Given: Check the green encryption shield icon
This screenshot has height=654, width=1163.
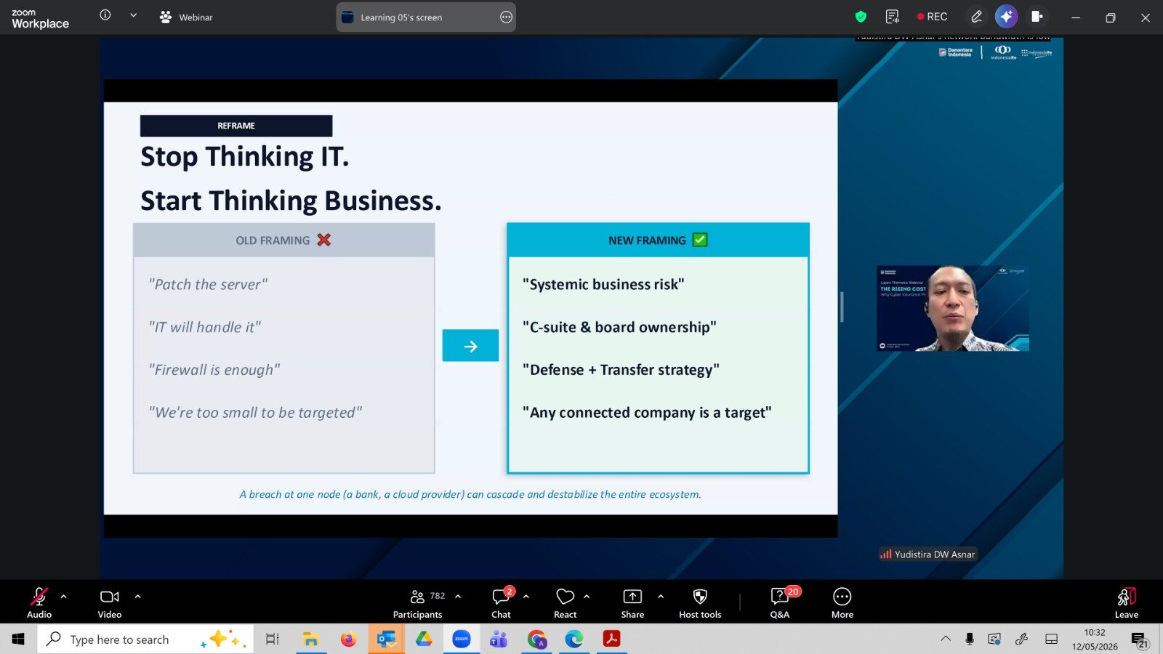Looking at the screenshot, I should [861, 17].
